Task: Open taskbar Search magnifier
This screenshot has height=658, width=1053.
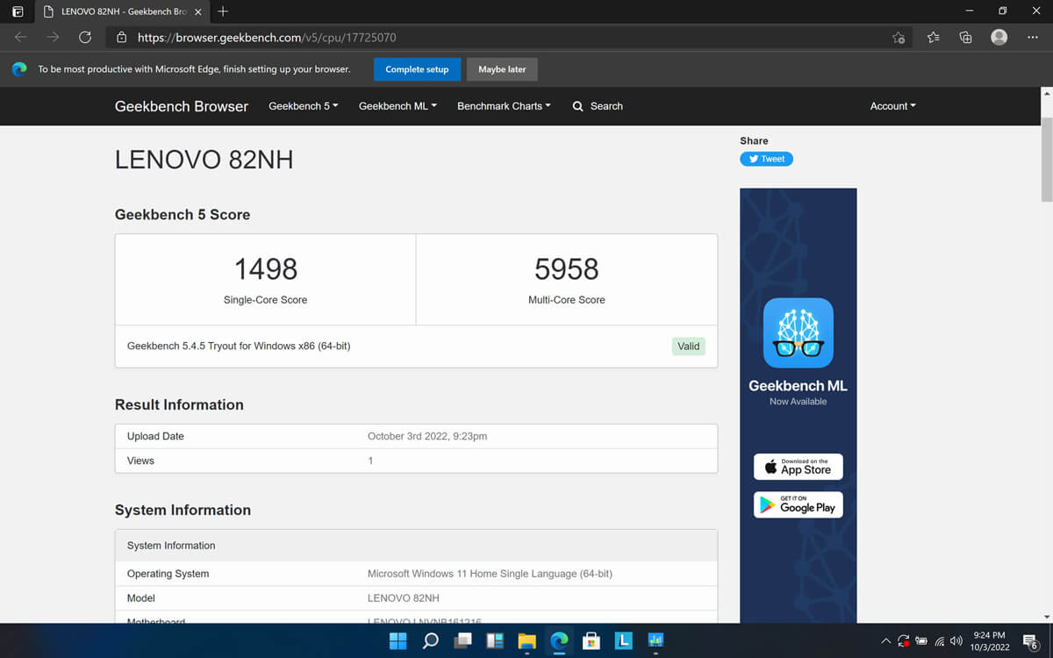Action: click(430, 640)
